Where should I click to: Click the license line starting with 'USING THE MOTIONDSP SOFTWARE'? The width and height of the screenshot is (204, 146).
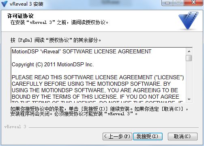click(95, 90)
